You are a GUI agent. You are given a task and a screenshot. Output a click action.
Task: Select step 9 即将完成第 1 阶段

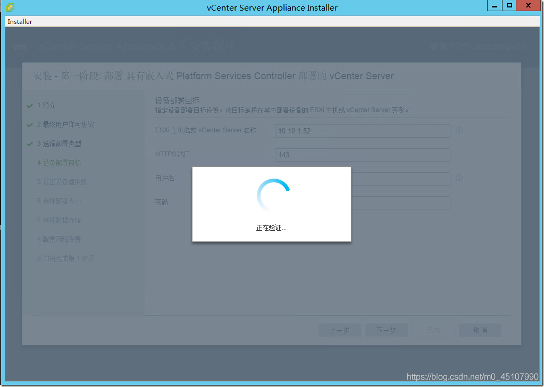coord(65,258)
